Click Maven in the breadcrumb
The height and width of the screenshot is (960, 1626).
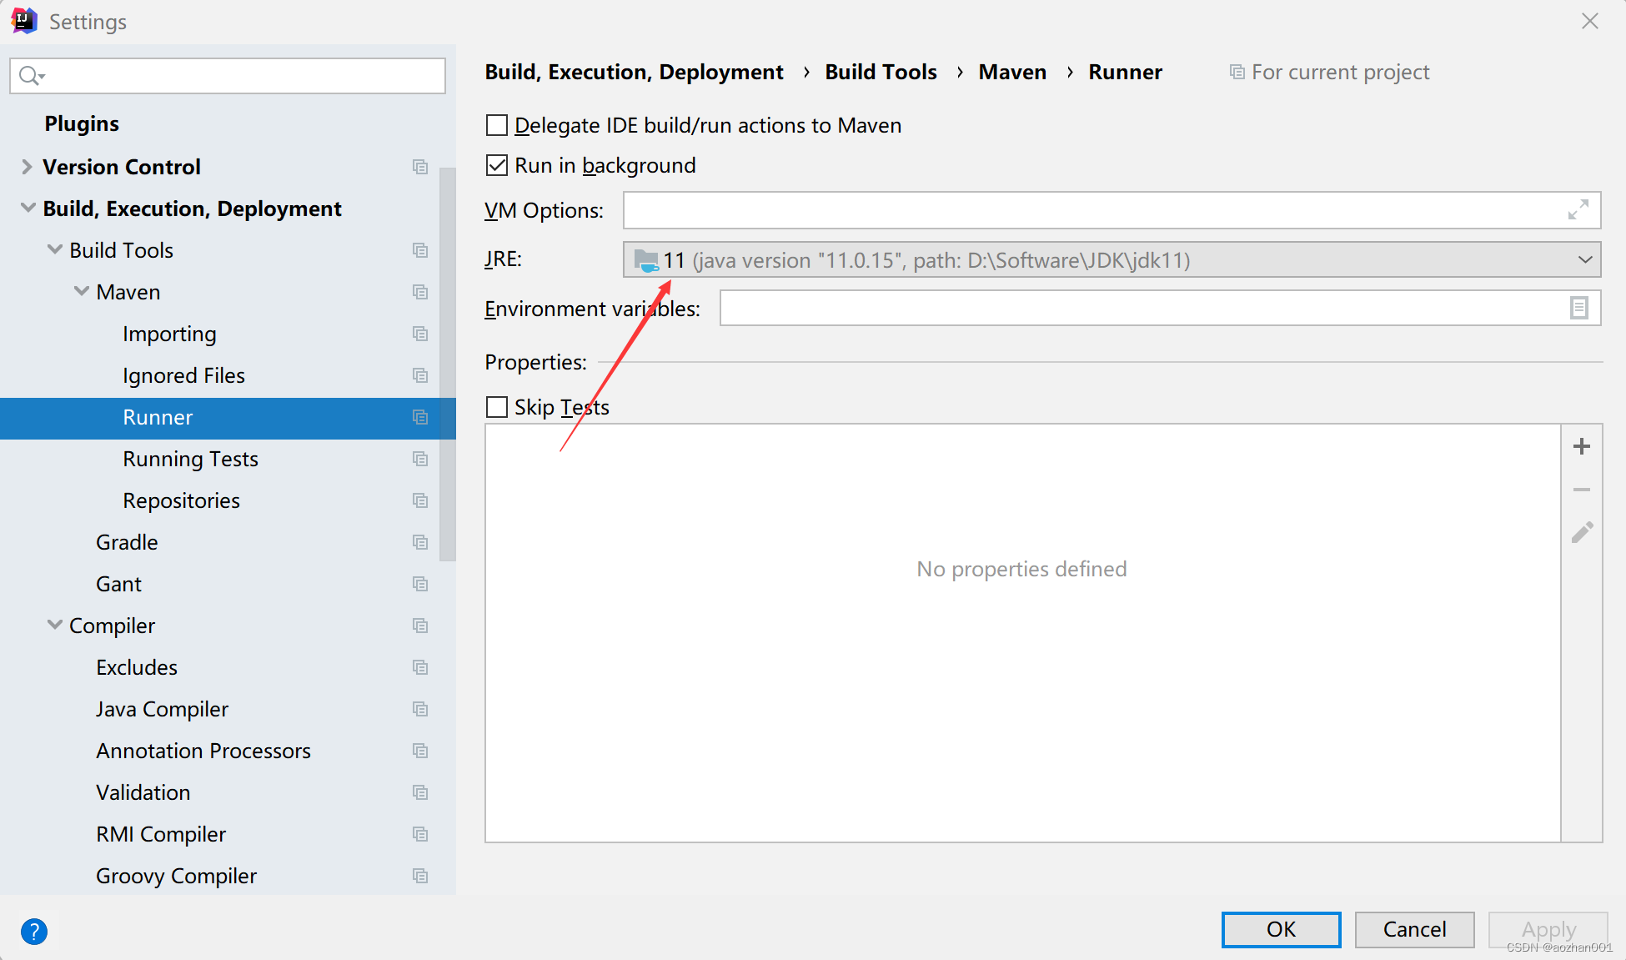1012,72
